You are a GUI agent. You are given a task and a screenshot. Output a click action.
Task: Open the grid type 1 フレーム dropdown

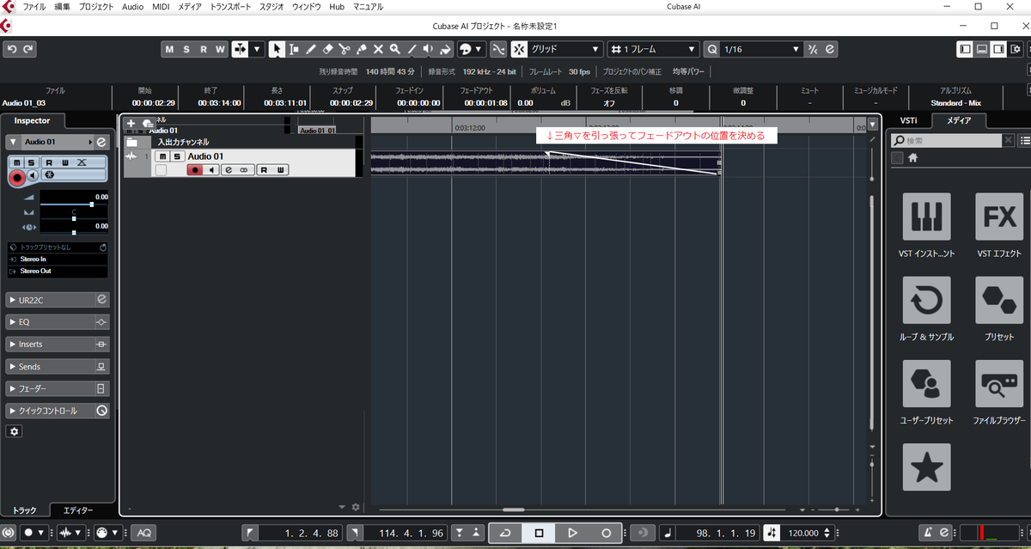[653, 49]
